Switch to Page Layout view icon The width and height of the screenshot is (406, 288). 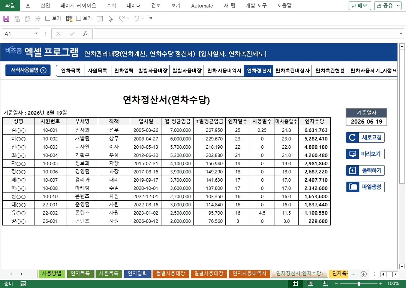point(310,284)
